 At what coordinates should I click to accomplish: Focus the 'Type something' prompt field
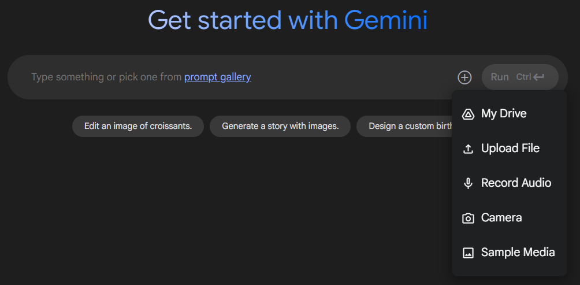point(237,77)
